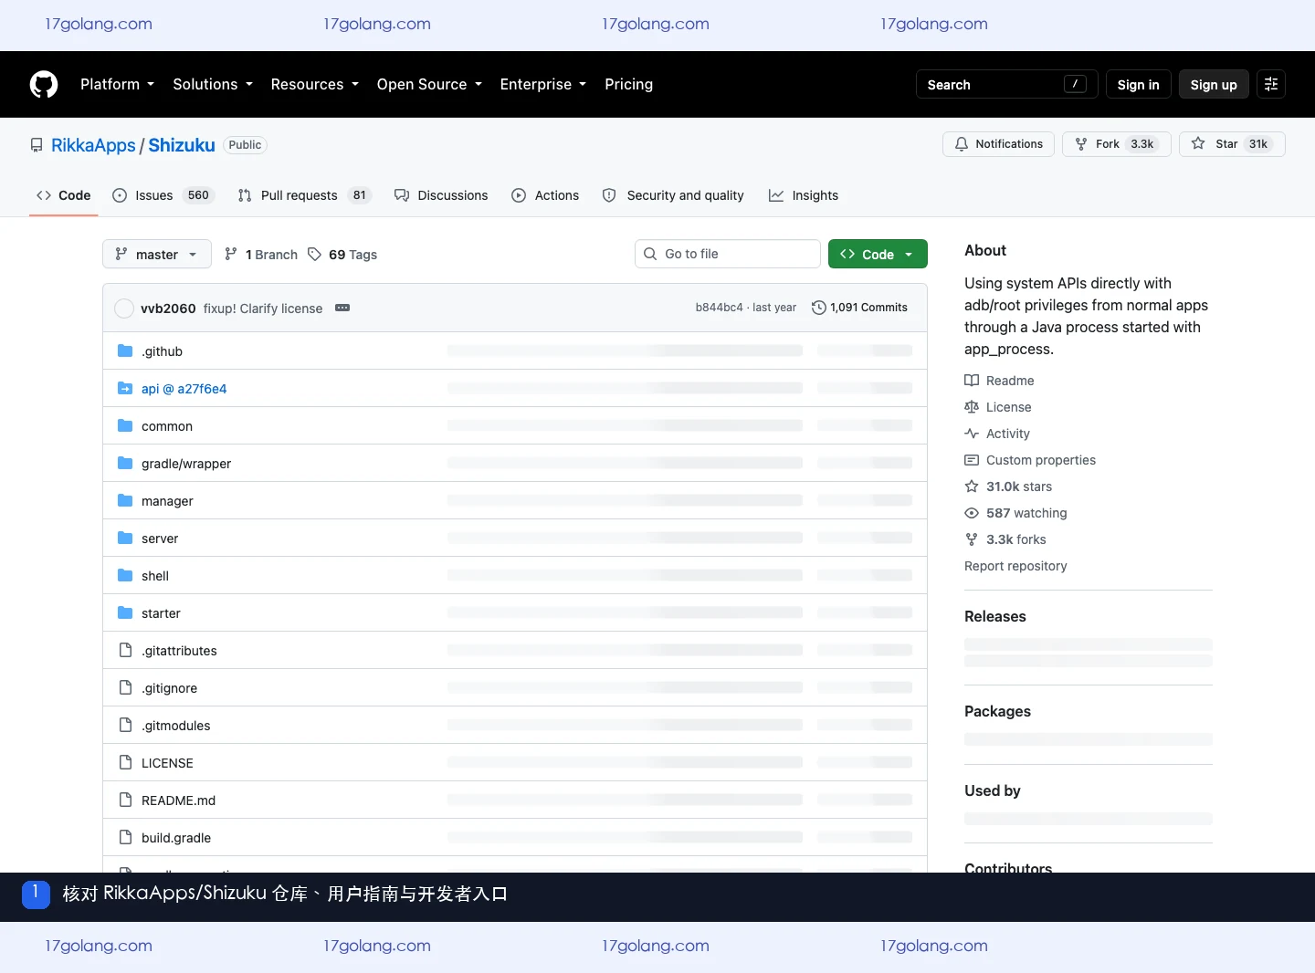The height and width of the screenshot is (973, 1315).
Task: Click the GitHub logo icon
Action: coord(44,84)
